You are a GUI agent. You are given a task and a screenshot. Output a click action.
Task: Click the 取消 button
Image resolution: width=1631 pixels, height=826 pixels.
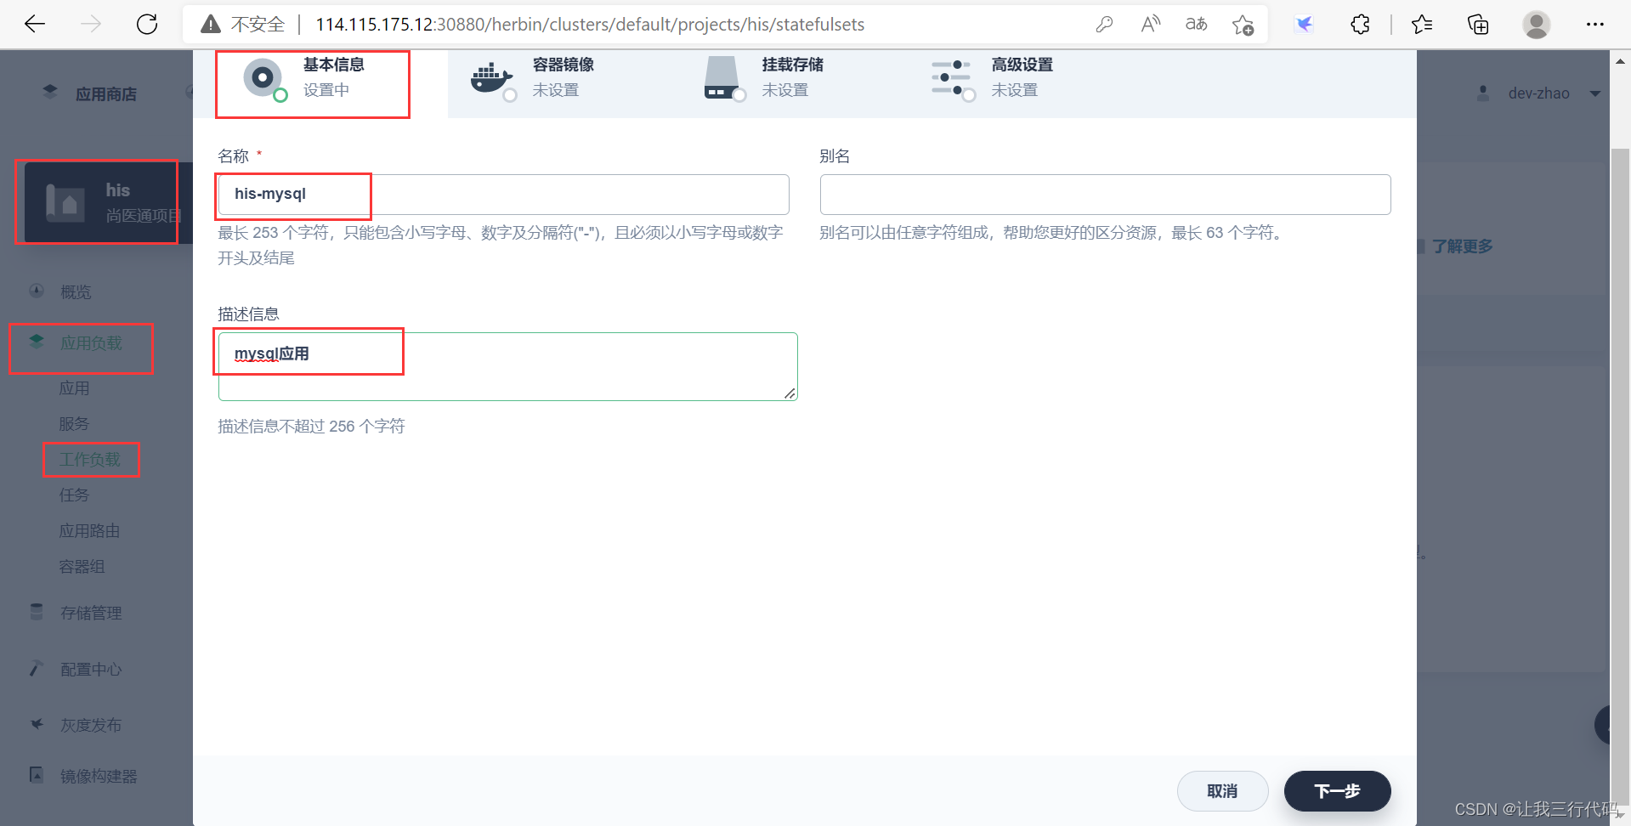point(1222,791)
